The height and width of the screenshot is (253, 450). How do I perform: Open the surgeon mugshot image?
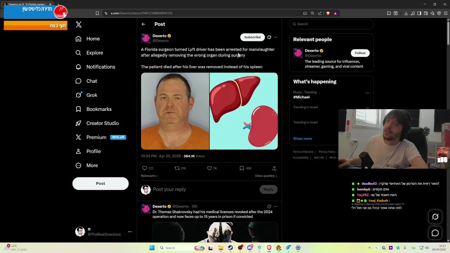(x=175, y=111)
